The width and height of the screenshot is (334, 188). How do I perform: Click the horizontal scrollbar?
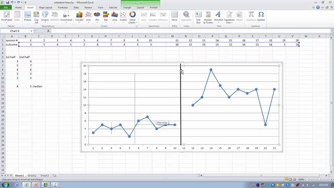point(261,175)
